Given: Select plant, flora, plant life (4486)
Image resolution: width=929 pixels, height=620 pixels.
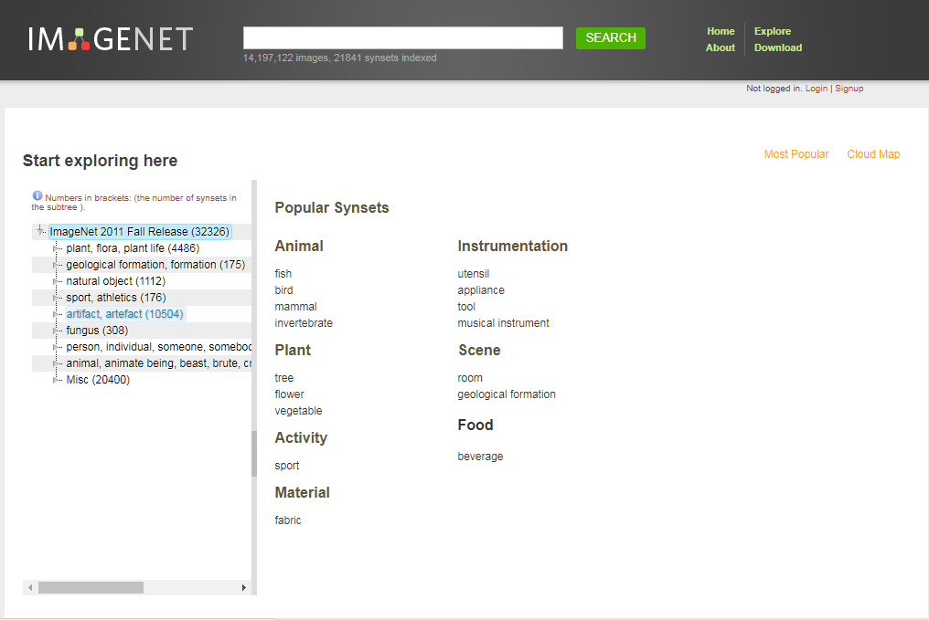Looking at the screenshot, I should (133, 248).
